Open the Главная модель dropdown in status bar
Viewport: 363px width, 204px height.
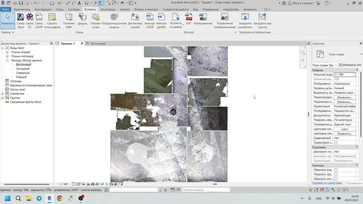(x=206, y=190)
